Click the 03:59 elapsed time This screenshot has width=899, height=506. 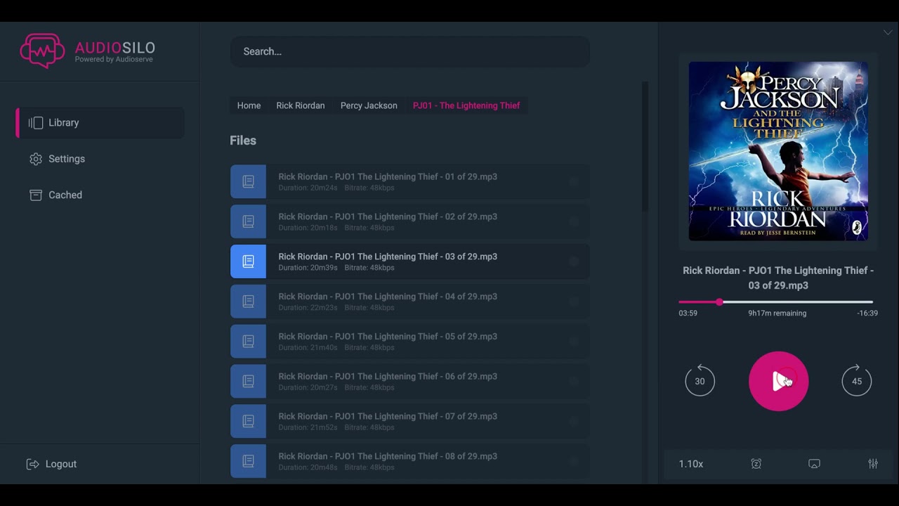(688, 313)
